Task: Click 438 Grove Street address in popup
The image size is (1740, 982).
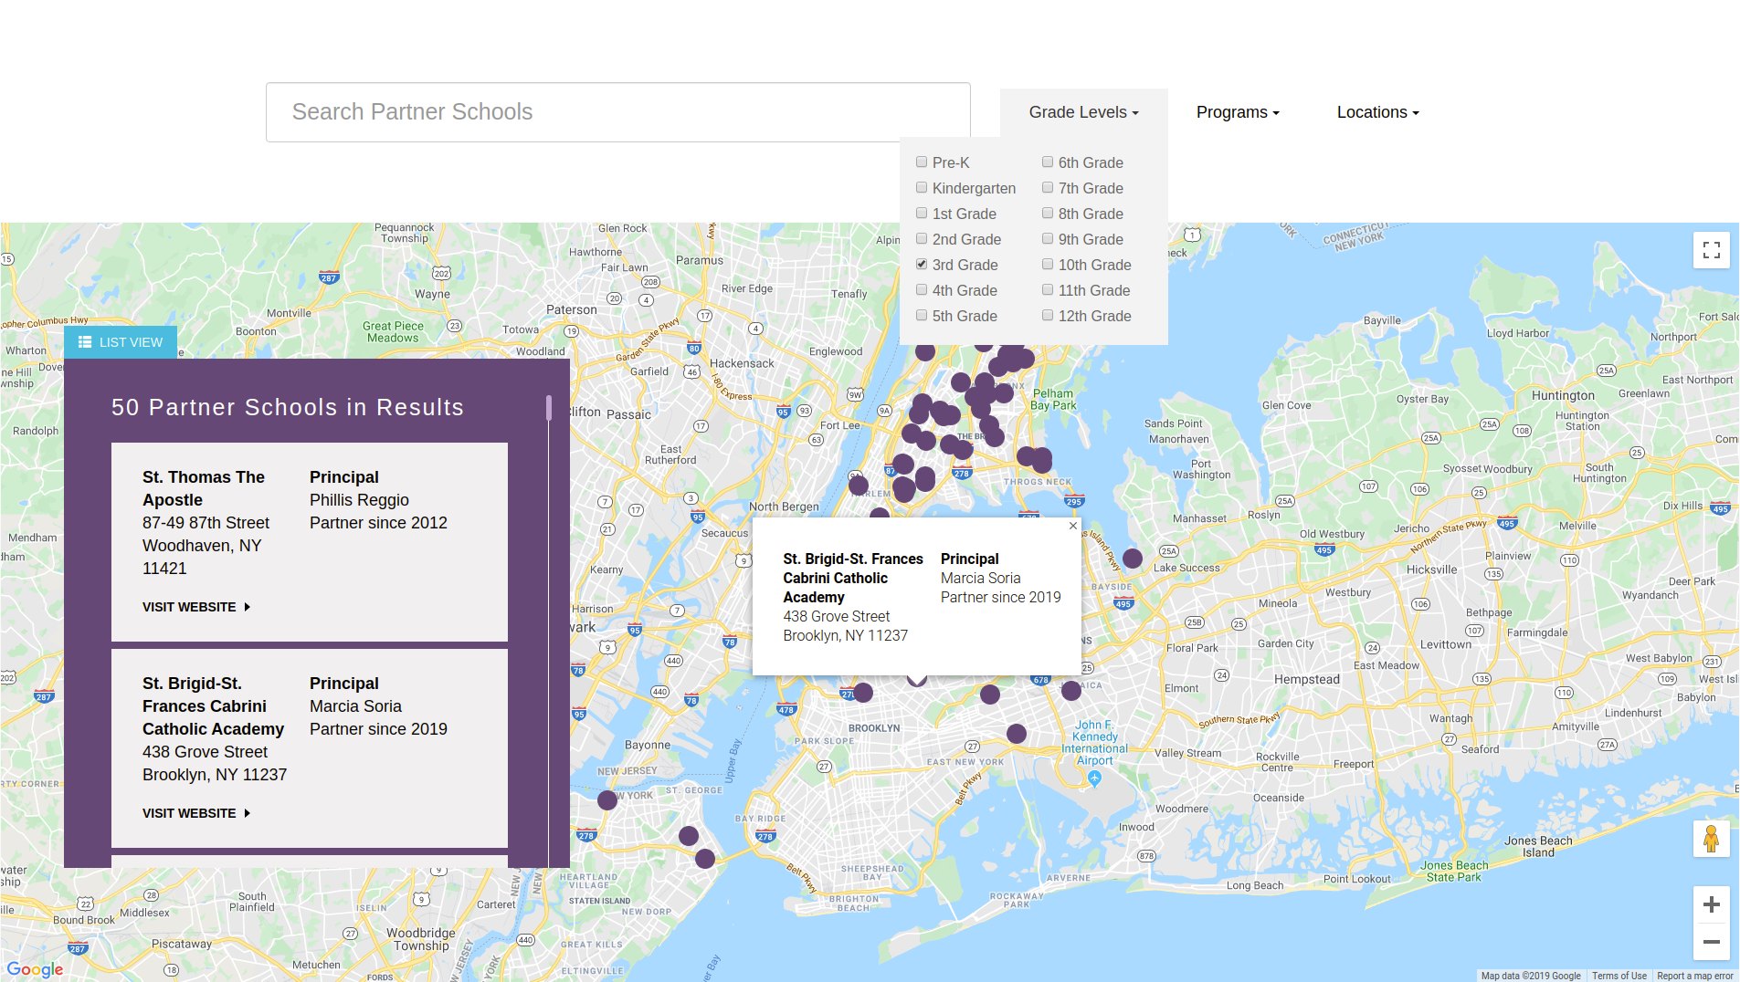Action: pyautogui.click(x=836, y=616)
